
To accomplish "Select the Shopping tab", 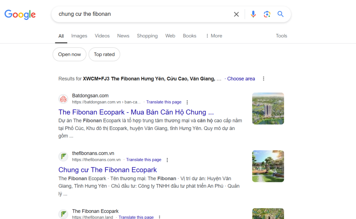I will pyautogui.click(x=147, y=36).
